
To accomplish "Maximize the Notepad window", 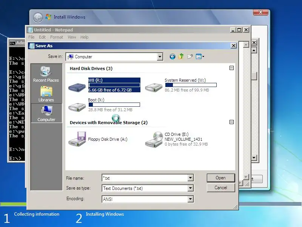I will coord(239,30).
